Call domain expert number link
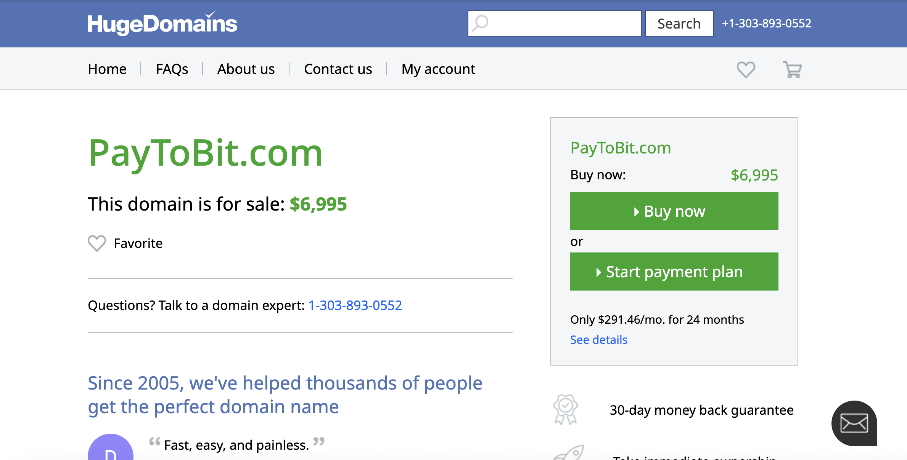Viewport: 907px width, 460px height. [355, 305]
